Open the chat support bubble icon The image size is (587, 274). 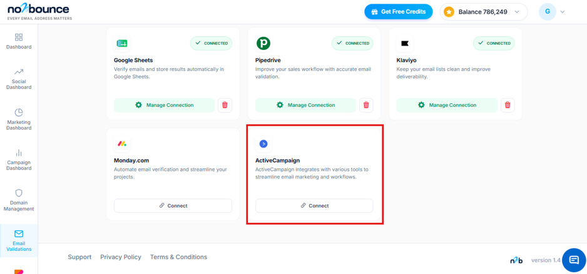point(574,260)
